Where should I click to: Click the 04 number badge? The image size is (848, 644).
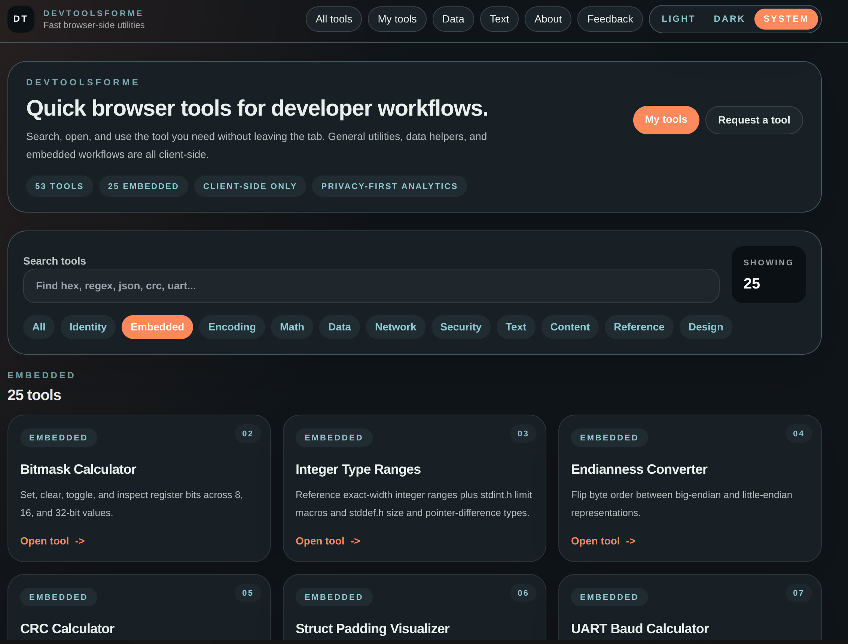798,434
